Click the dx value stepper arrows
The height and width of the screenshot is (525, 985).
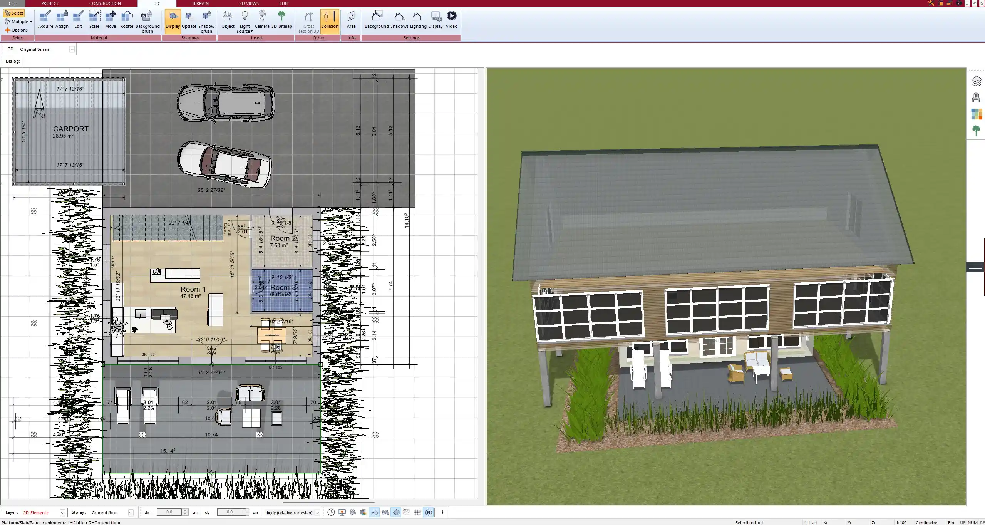tap(185, 512)
